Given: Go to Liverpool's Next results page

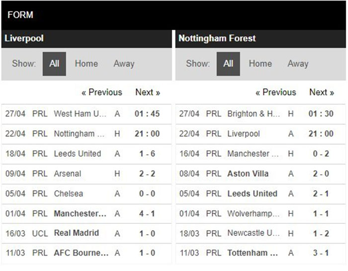Looking at the screenshot, I should click(148, 92).
